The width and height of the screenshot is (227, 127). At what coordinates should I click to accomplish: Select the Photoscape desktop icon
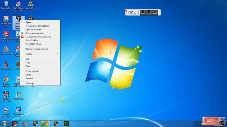click(x=18, y=96)
